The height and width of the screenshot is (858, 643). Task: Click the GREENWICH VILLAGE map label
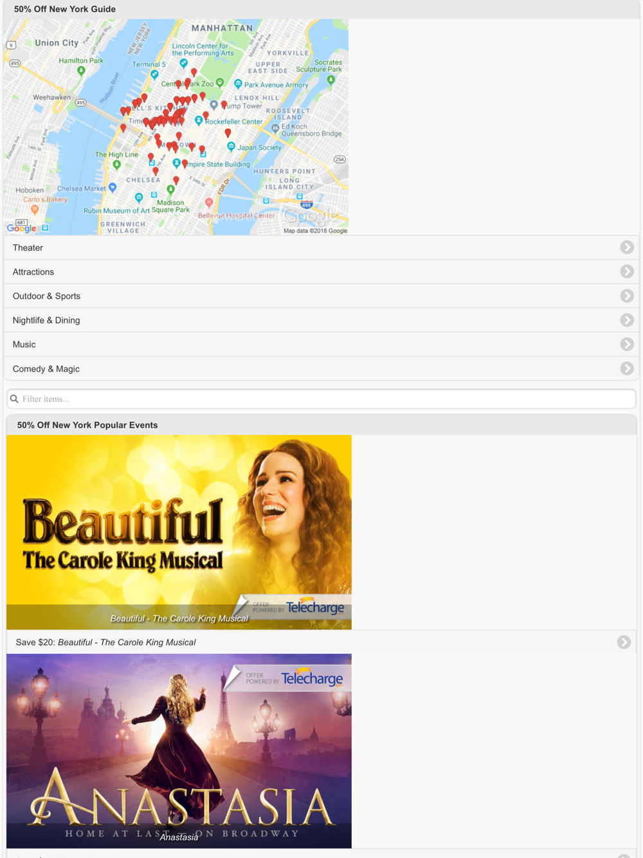pyautogui.click(x=123, y=227)
